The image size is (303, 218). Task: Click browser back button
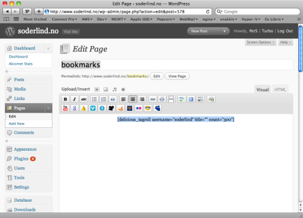pos(7,12)
